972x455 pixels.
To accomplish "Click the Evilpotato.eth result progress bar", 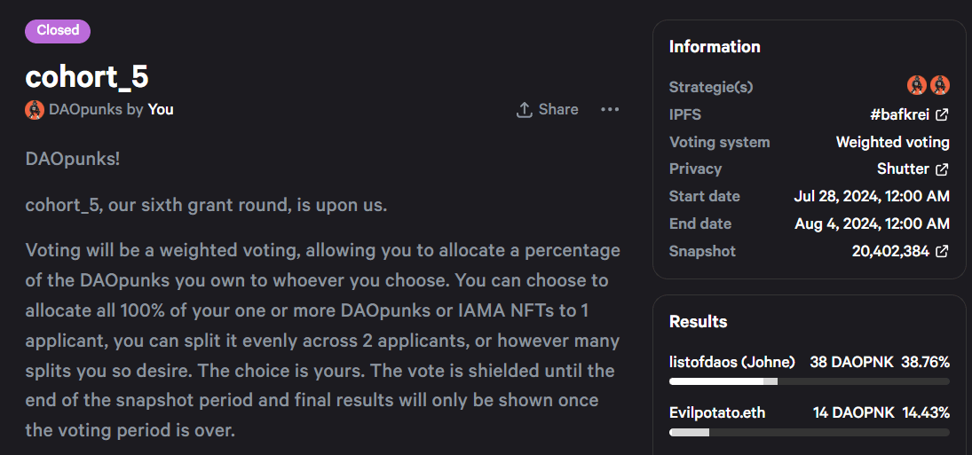I will pos(810,432).
